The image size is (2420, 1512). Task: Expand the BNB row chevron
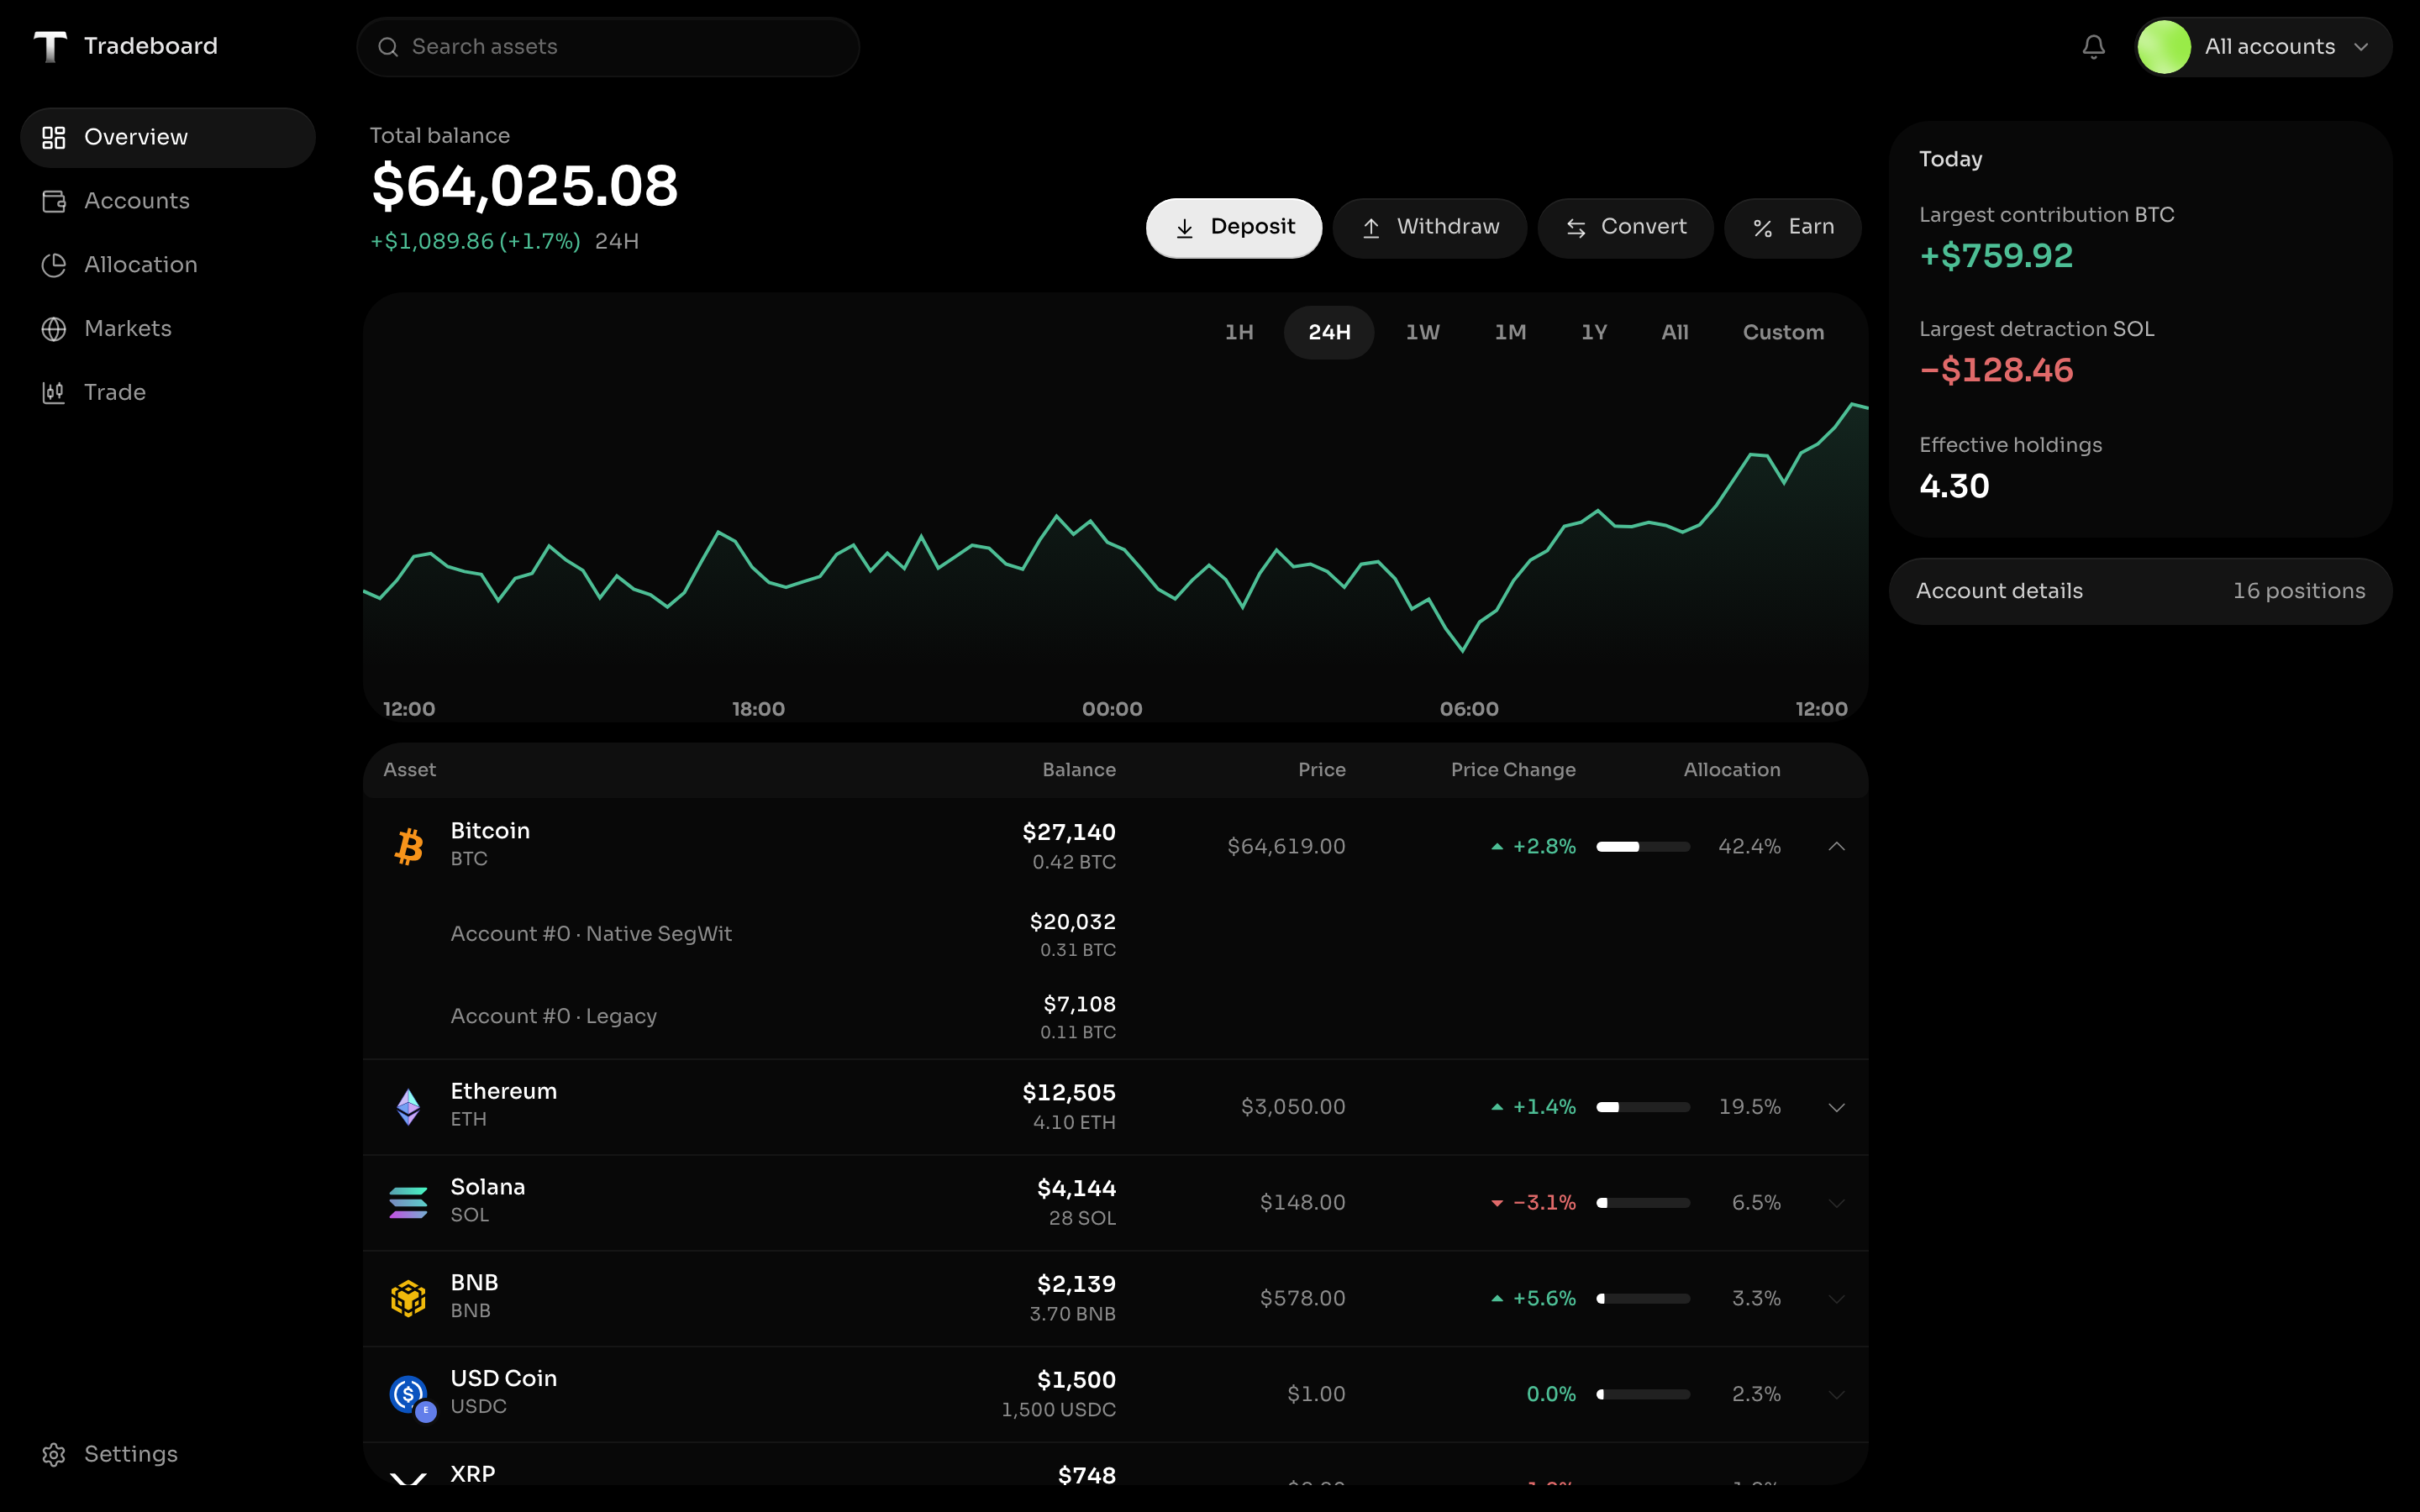click(x=1836, y=1298)
